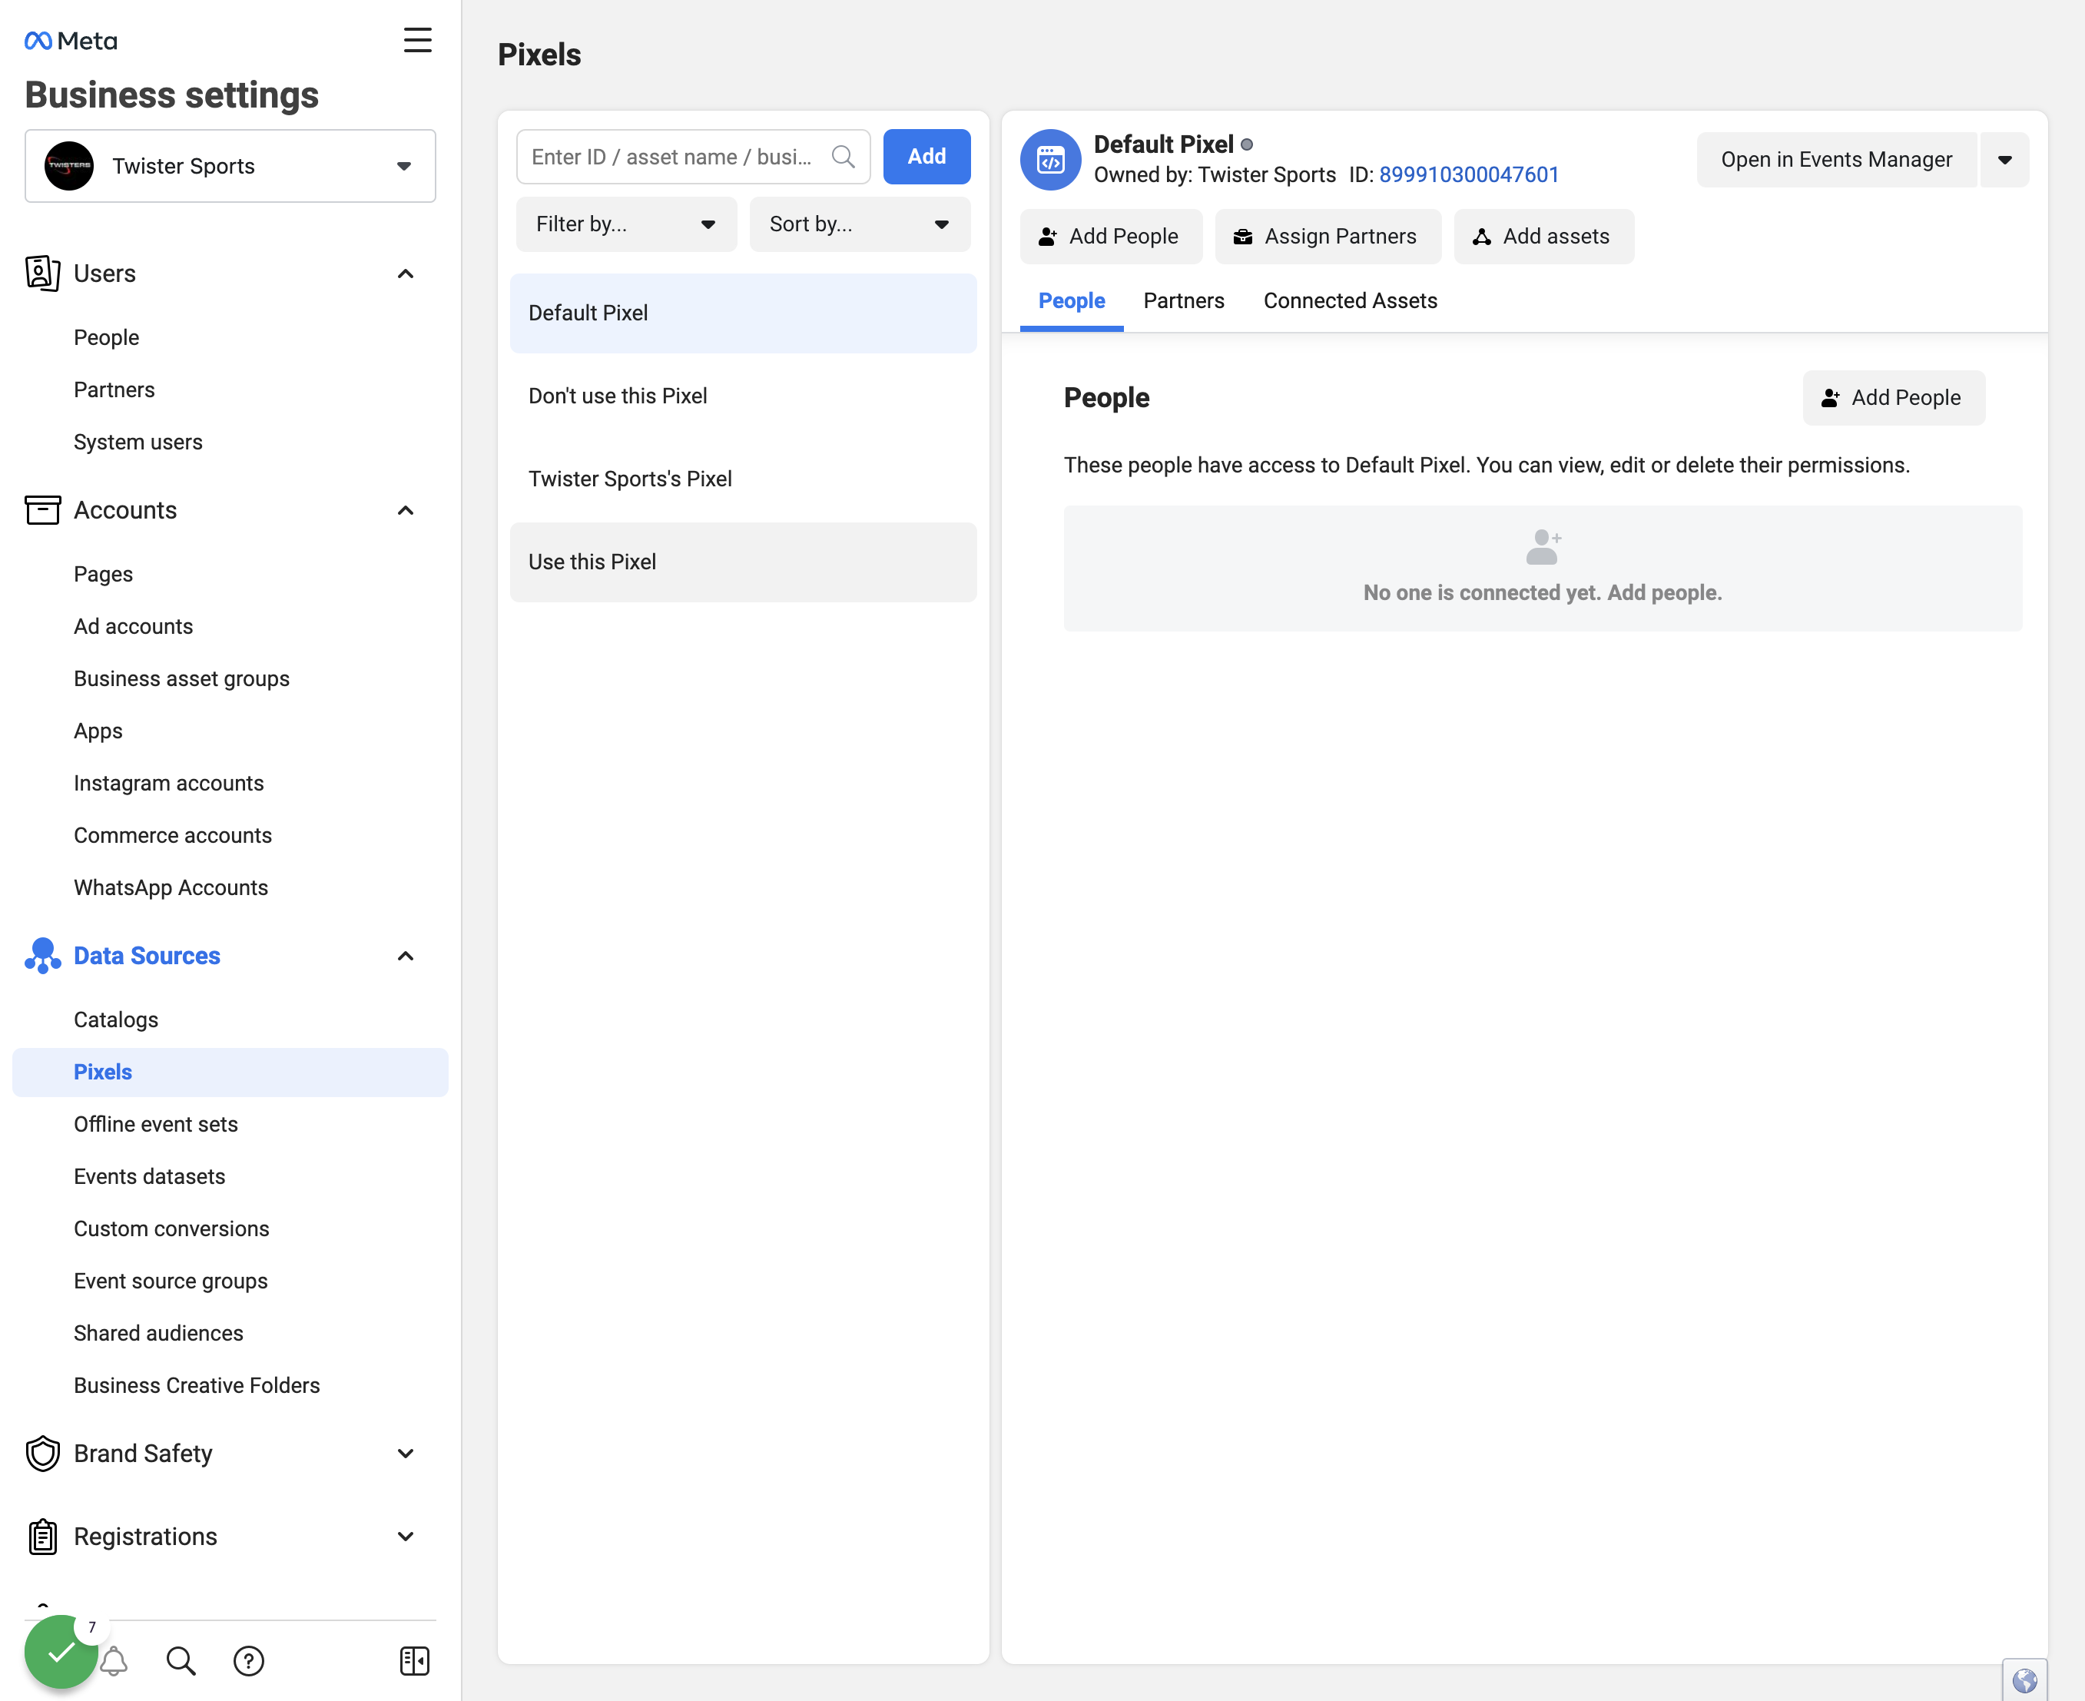The image size is (2085, 1701).
Task: Select the People tab
Action: pyautogui.click(x=1071, y=301)
